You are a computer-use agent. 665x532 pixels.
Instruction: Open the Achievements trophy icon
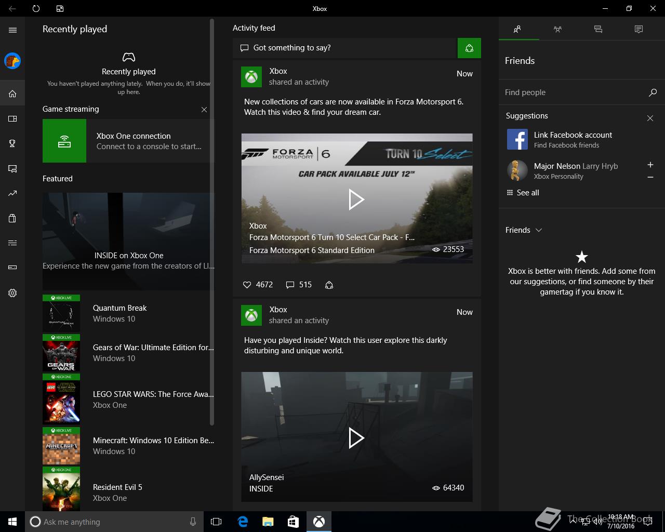[x=12, y=143]
